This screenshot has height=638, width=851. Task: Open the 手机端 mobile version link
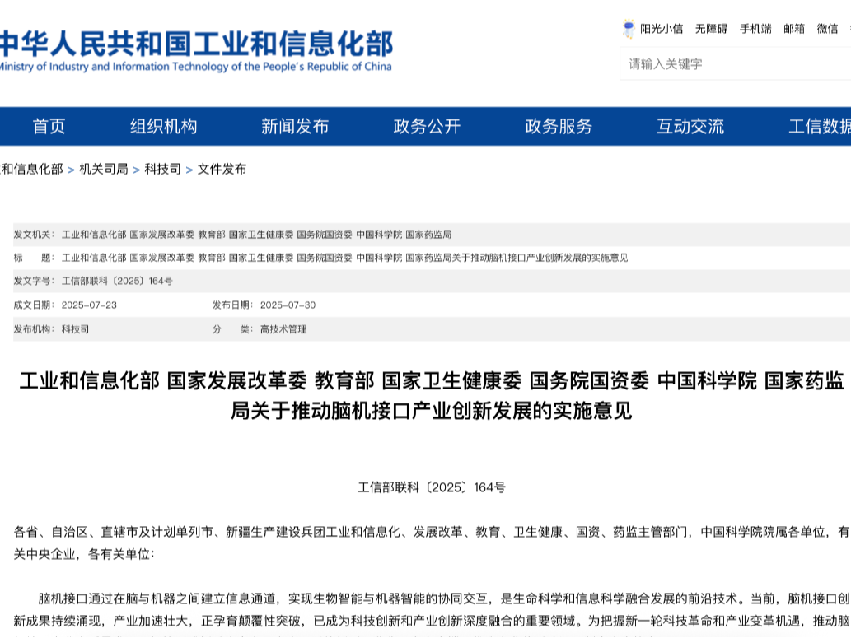[x=755, y=29]
